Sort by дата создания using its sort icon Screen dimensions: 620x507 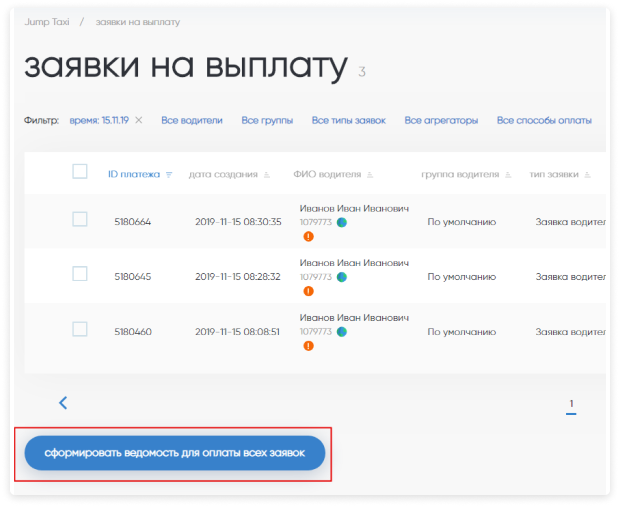click(x=267, y=175)
